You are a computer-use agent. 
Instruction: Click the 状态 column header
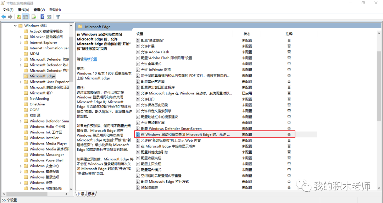[x=247, y=34]
